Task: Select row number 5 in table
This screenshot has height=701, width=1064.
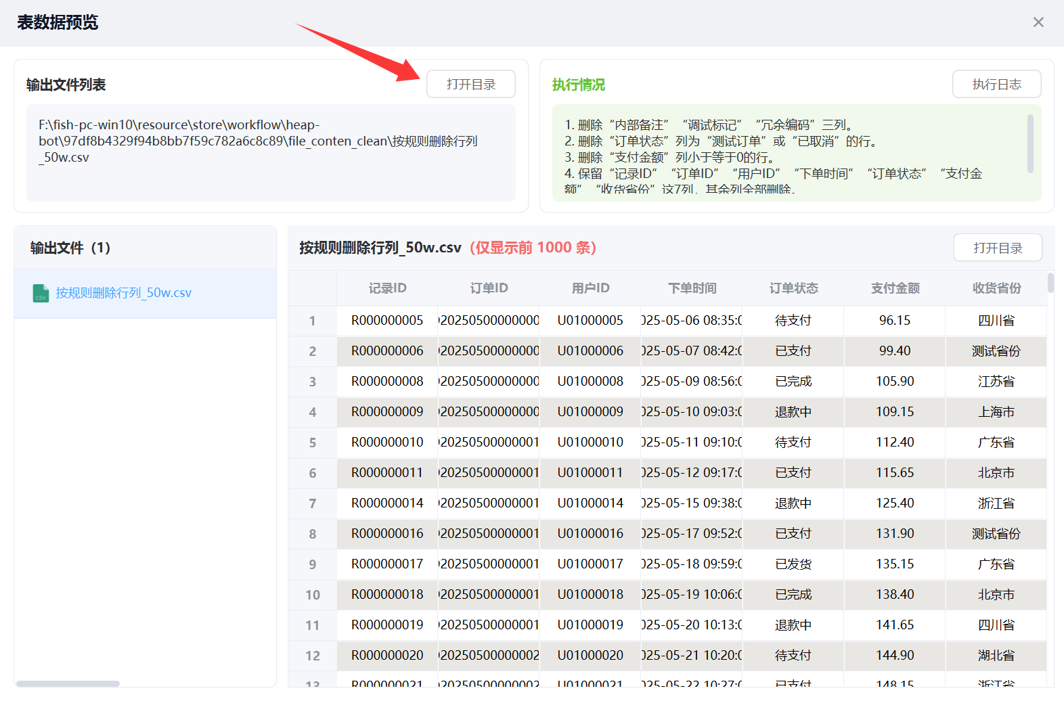Action: [312, 443]
